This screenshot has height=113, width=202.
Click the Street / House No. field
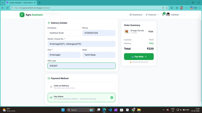click(x=81, y=44)
